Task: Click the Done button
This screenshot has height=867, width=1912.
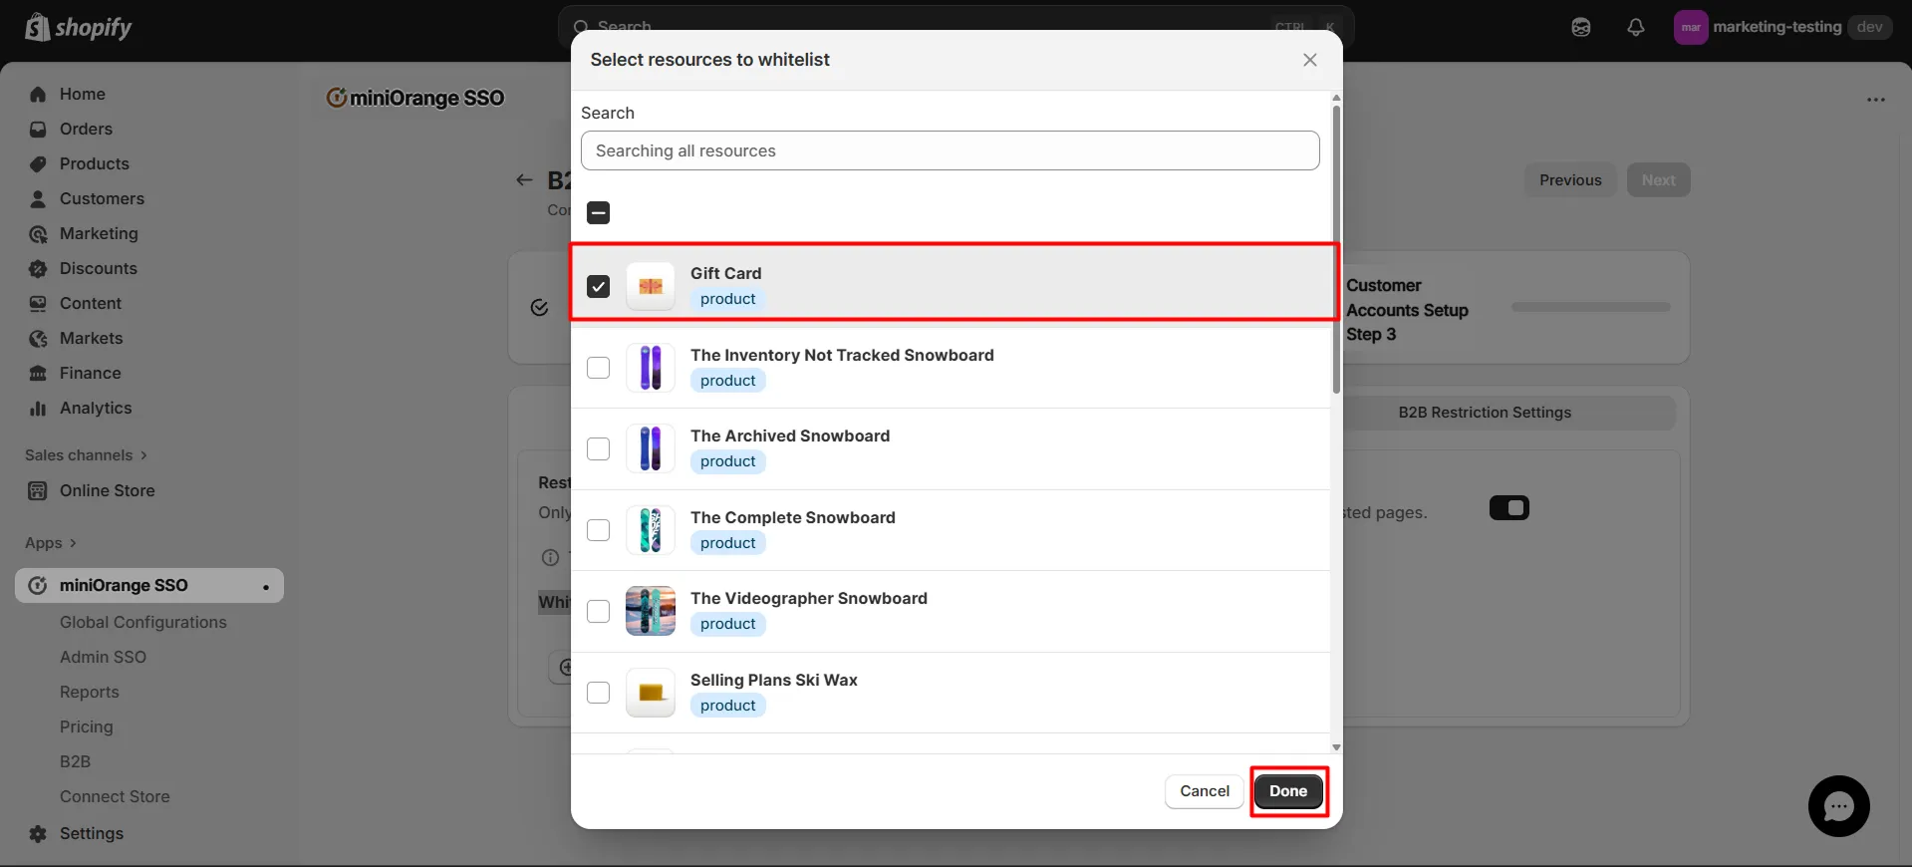Action: pyautogui.click(x=1288, y=791)
